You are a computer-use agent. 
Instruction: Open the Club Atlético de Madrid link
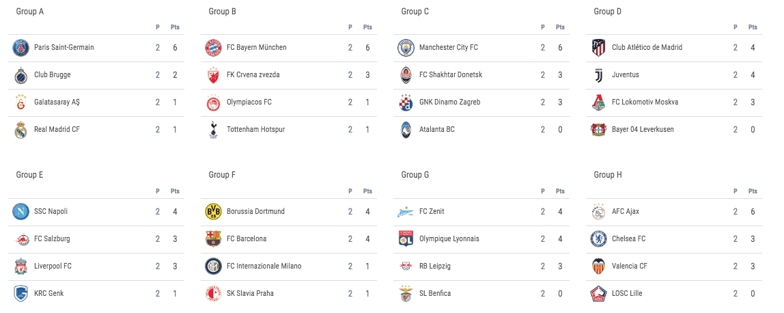(x=647, y=48)
